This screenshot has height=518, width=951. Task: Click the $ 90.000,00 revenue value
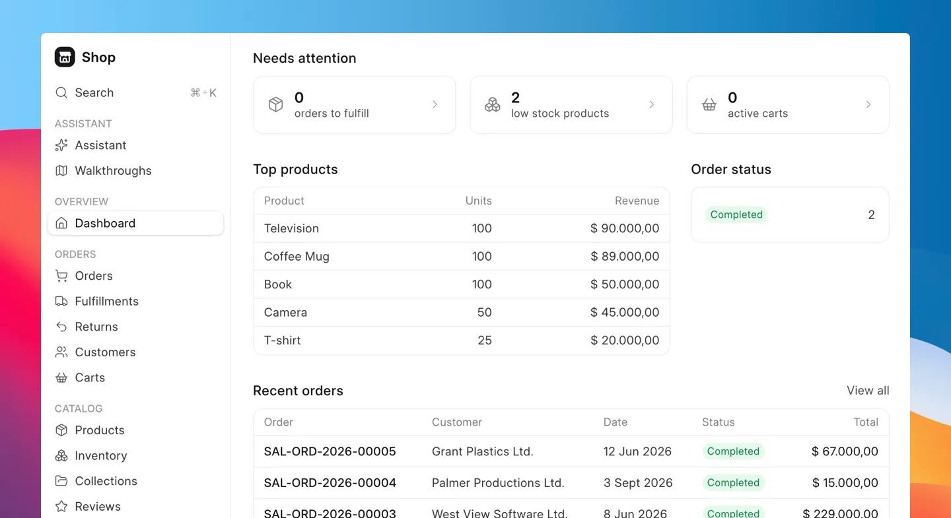tap(625, 228)
